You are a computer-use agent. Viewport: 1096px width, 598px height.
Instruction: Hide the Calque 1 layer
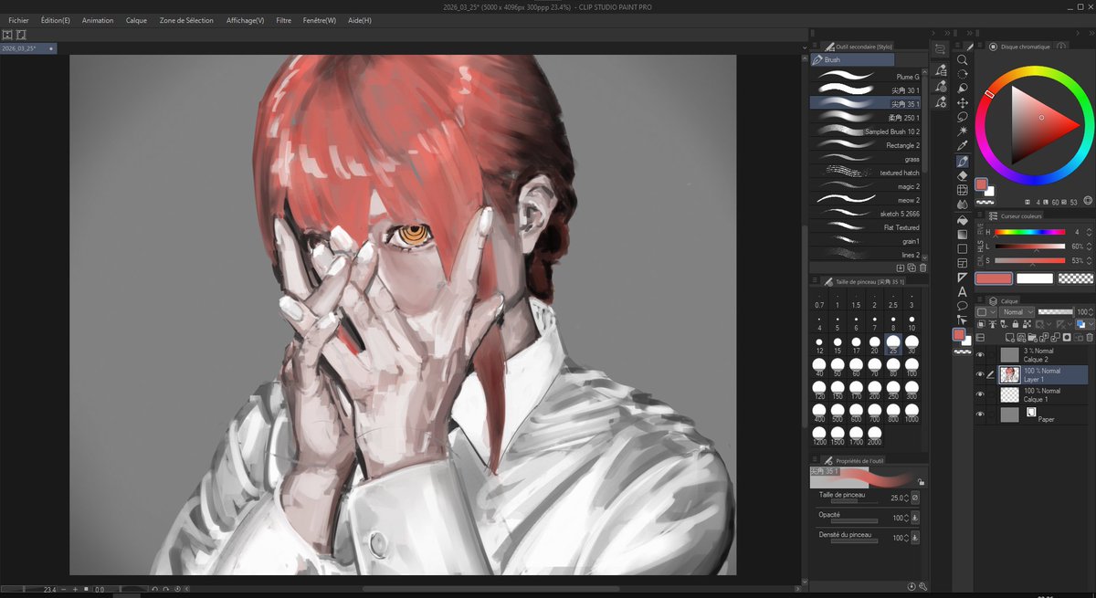tap(979, 394)
